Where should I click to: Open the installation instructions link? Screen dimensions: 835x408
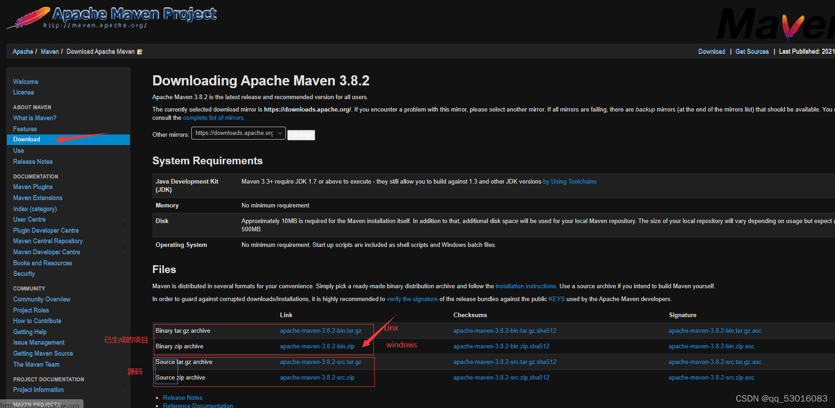pyautogui.click(x=526, y=286)
